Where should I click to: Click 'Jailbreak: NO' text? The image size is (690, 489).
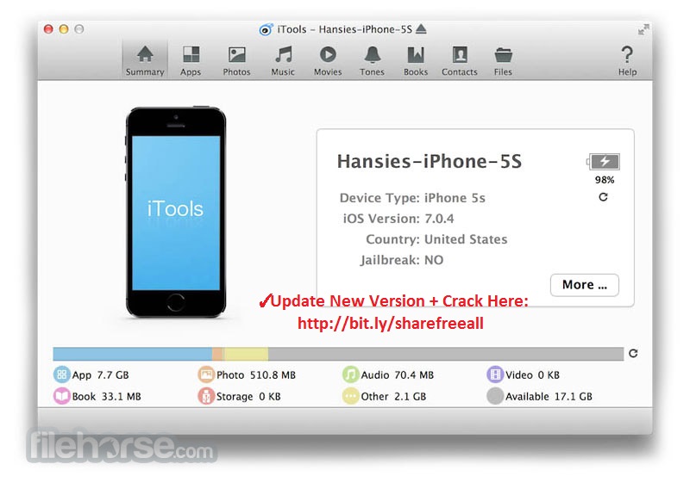pos(402,260)
